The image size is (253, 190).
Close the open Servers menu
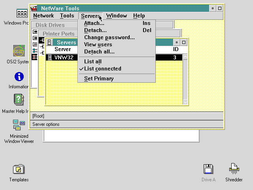[91, 16]
